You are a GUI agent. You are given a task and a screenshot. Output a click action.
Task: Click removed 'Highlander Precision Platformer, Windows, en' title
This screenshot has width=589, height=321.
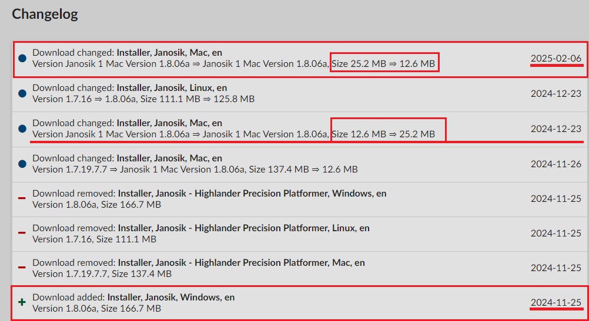pyautogui.click(x=252, y=194)
